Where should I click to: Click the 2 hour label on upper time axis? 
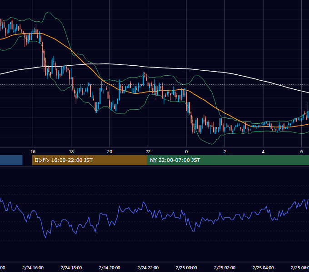(224, 152)
